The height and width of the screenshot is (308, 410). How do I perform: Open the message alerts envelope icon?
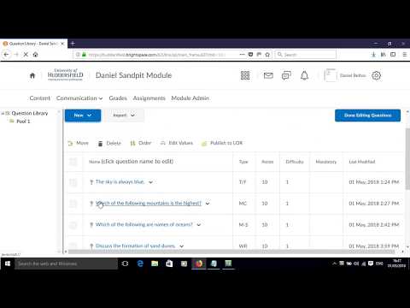[268, 75]
